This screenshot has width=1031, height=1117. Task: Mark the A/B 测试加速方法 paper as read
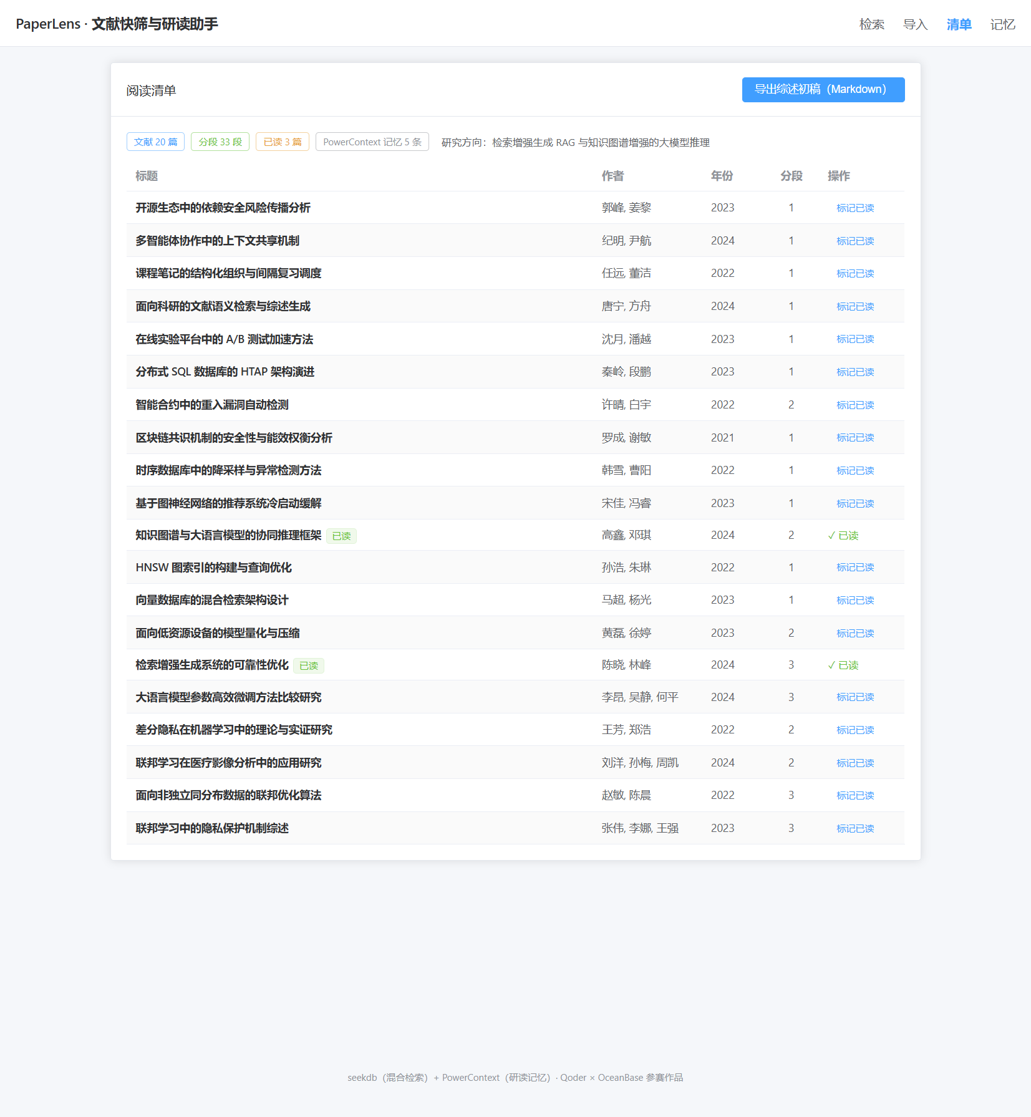(854, 339)
